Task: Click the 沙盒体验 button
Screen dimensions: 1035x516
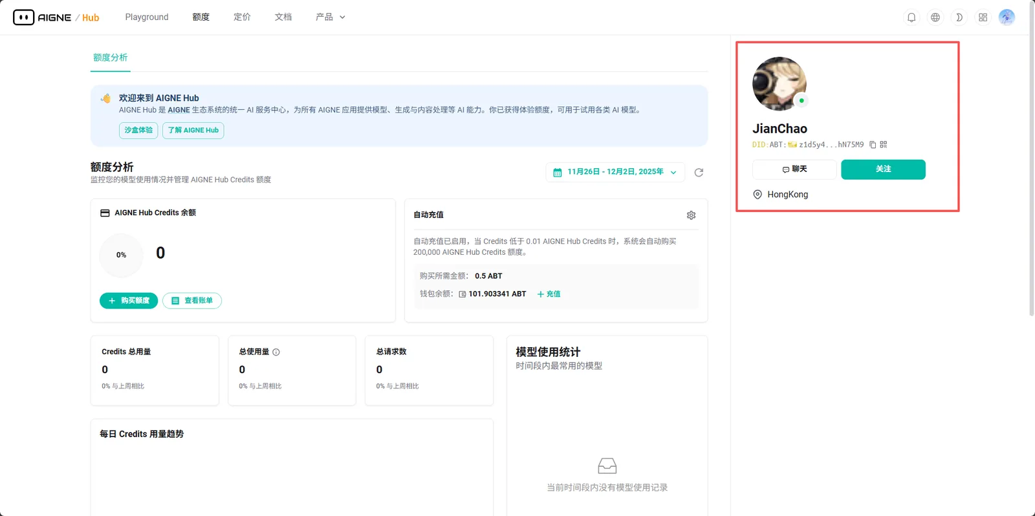Action: pyautogui.click(x=138, y=131)
